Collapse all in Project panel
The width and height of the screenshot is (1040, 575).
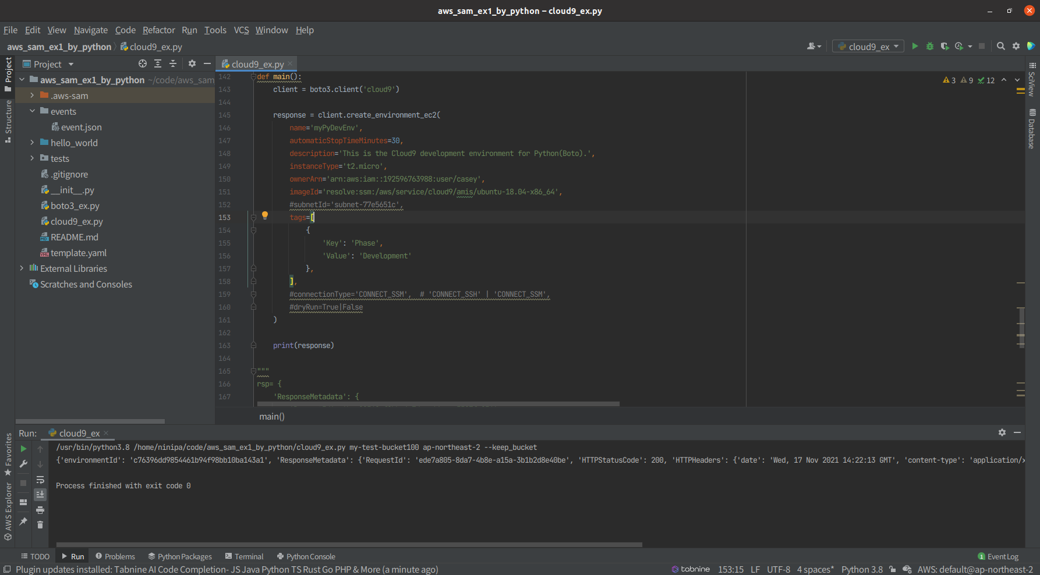click(x=173, y=64)
